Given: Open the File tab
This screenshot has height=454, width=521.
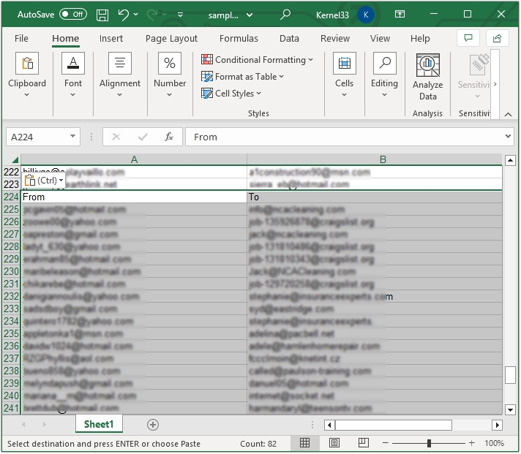Looking at the screenshot, I should (21, 39).
